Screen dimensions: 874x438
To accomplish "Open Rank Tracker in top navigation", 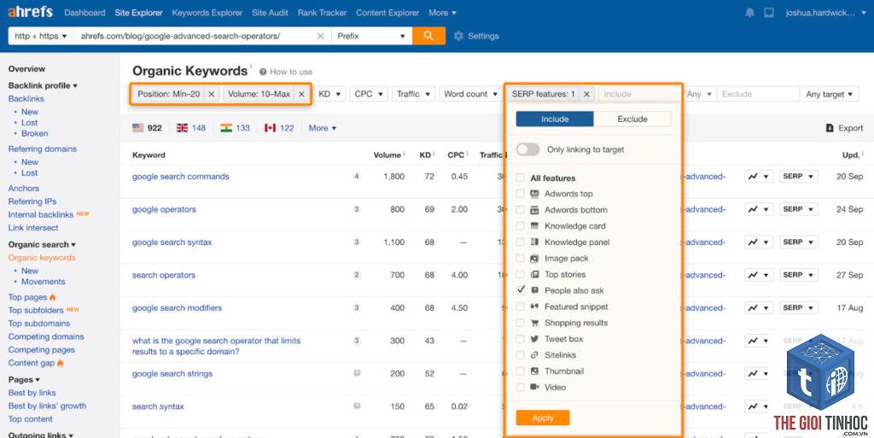I will [322, 12].
